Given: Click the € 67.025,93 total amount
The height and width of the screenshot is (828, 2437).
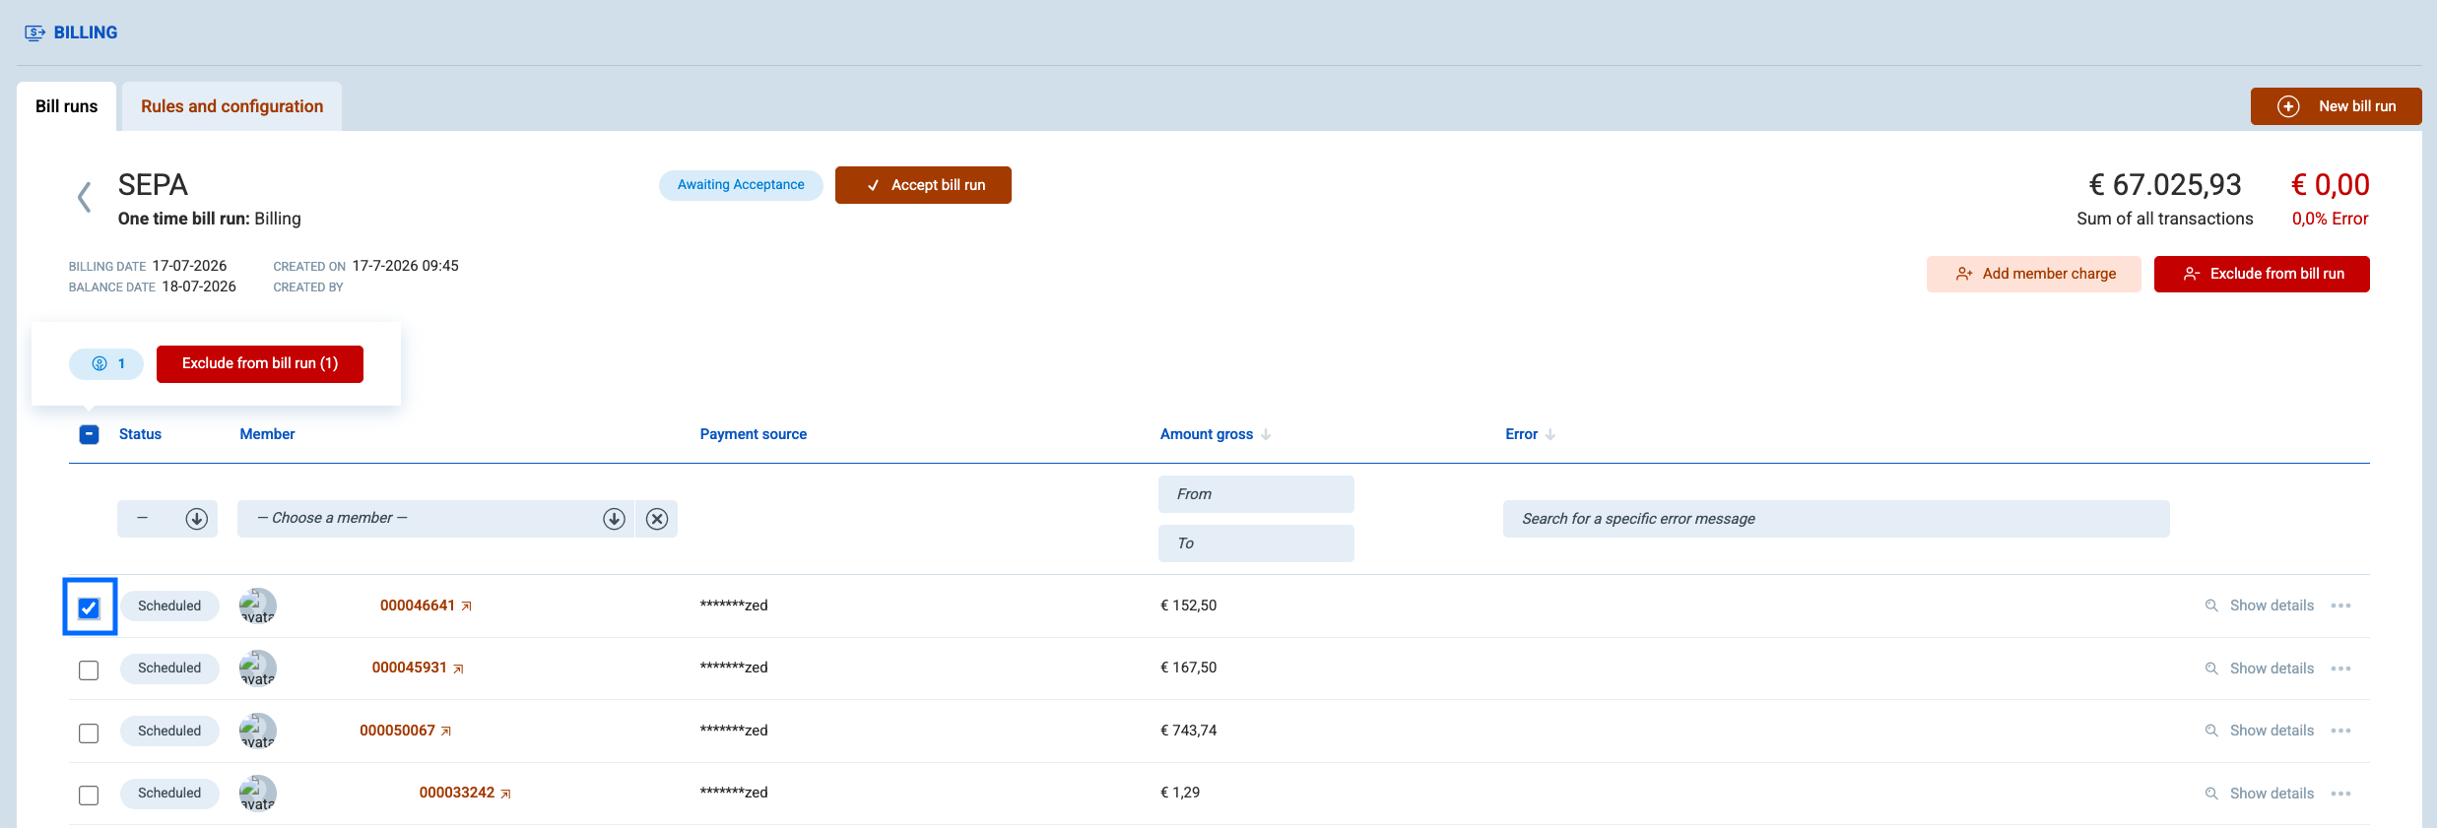Looking at the screenshot, I should (2165, 185).
